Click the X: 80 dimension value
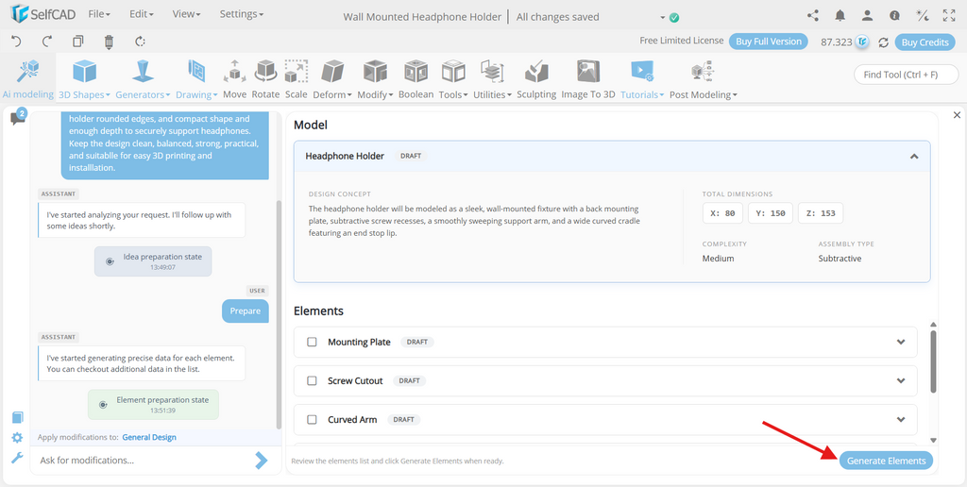The width and height of the screenshot is (967, 487). pos(722,213)
